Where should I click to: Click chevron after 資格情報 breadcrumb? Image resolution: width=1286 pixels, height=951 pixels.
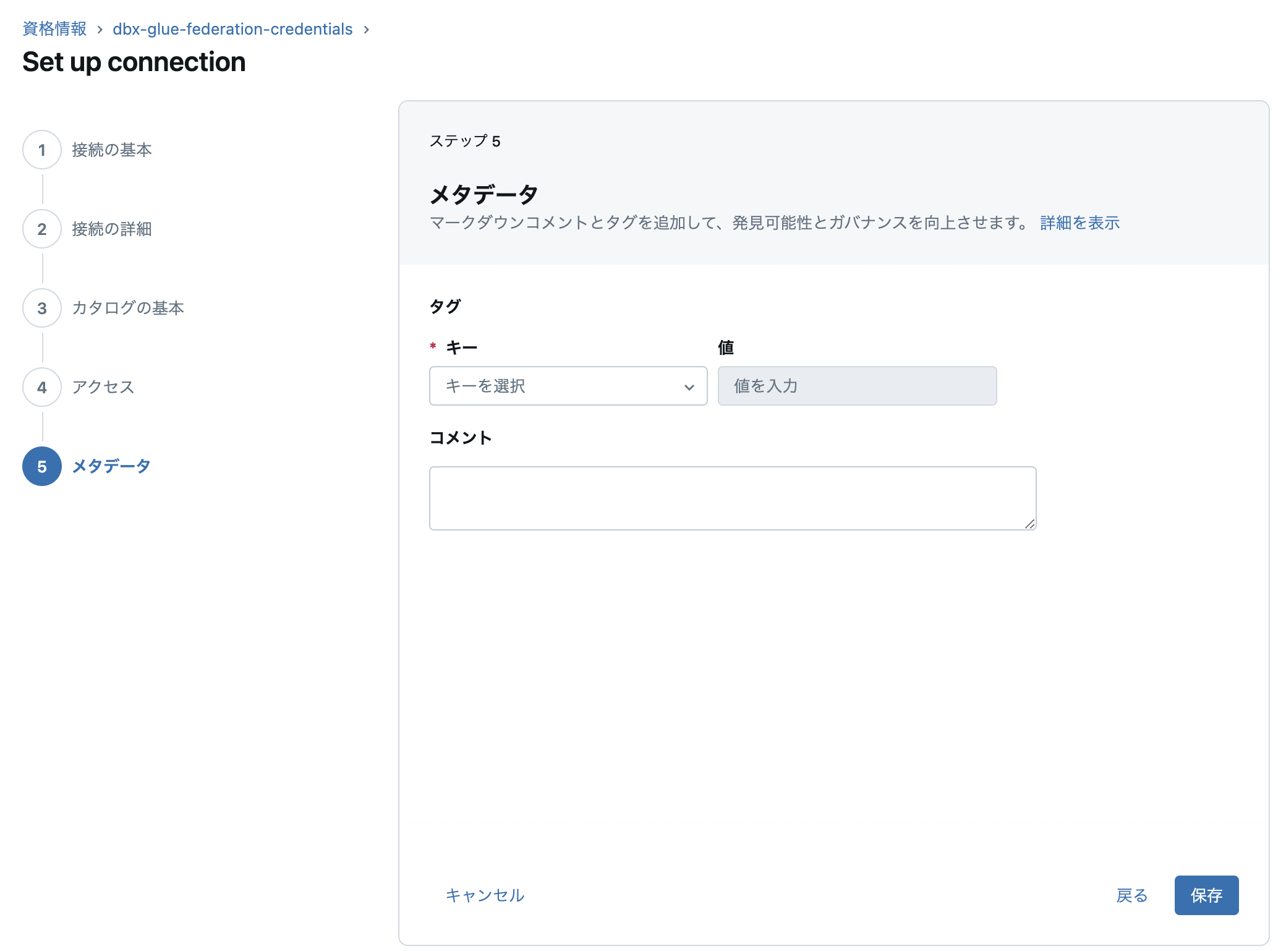[100, 29]
